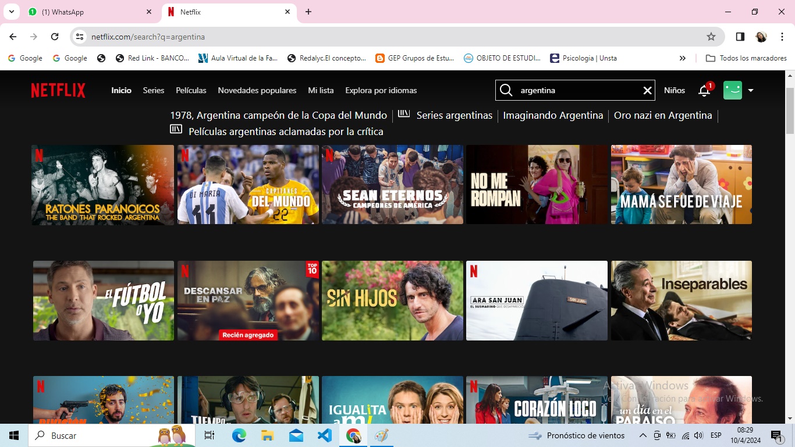
Task: Close the WhatsApp tab
Action: click(x=149, y=12)
